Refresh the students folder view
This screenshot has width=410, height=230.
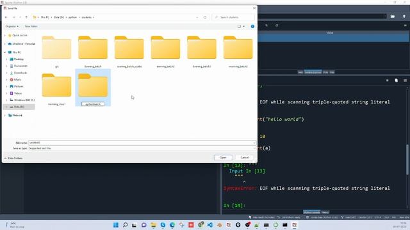coord(205,17)
